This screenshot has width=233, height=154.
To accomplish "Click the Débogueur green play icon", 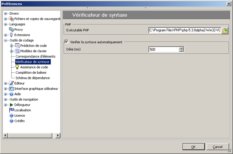I will pos(11,105).
